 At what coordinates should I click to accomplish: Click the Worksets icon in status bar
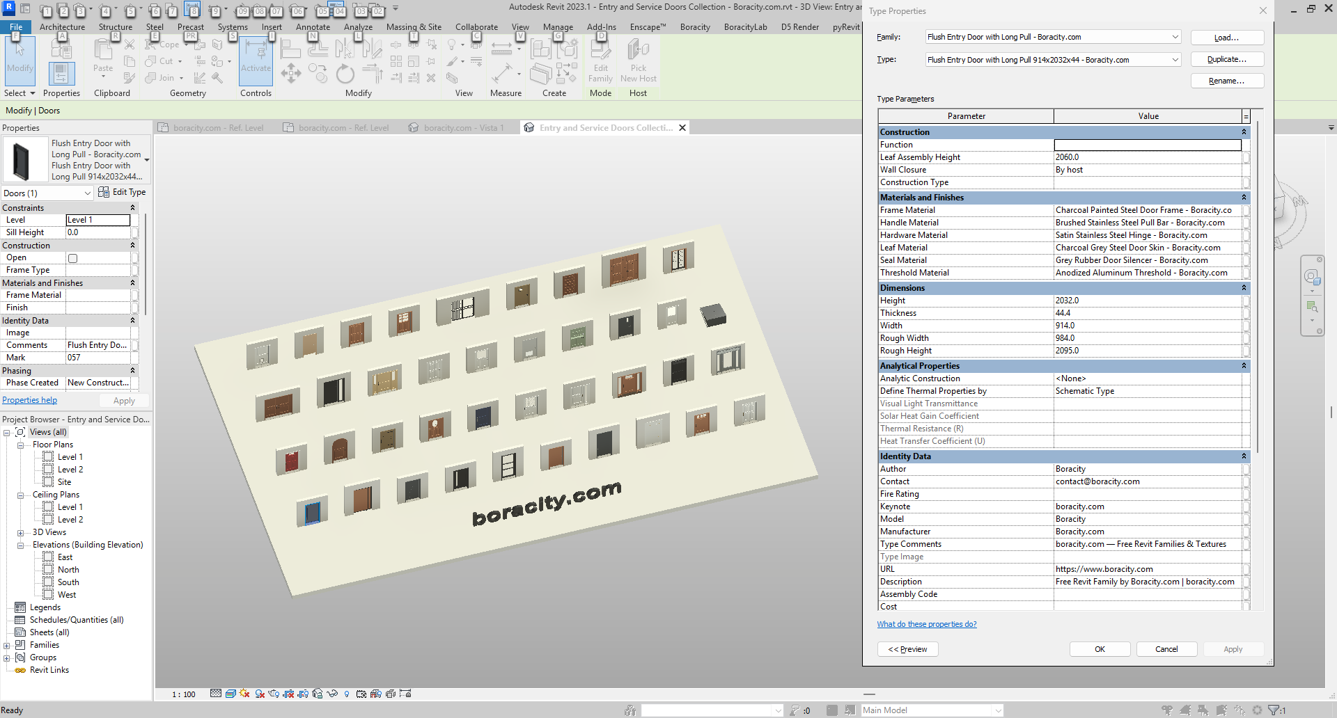630,710
